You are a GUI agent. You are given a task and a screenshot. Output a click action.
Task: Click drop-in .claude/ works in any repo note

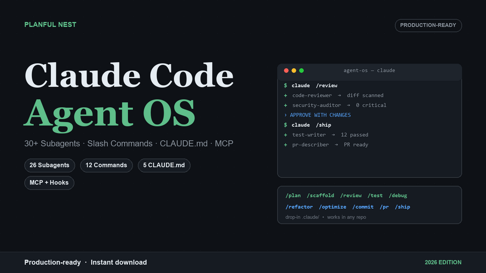click(x=326, y=217)
